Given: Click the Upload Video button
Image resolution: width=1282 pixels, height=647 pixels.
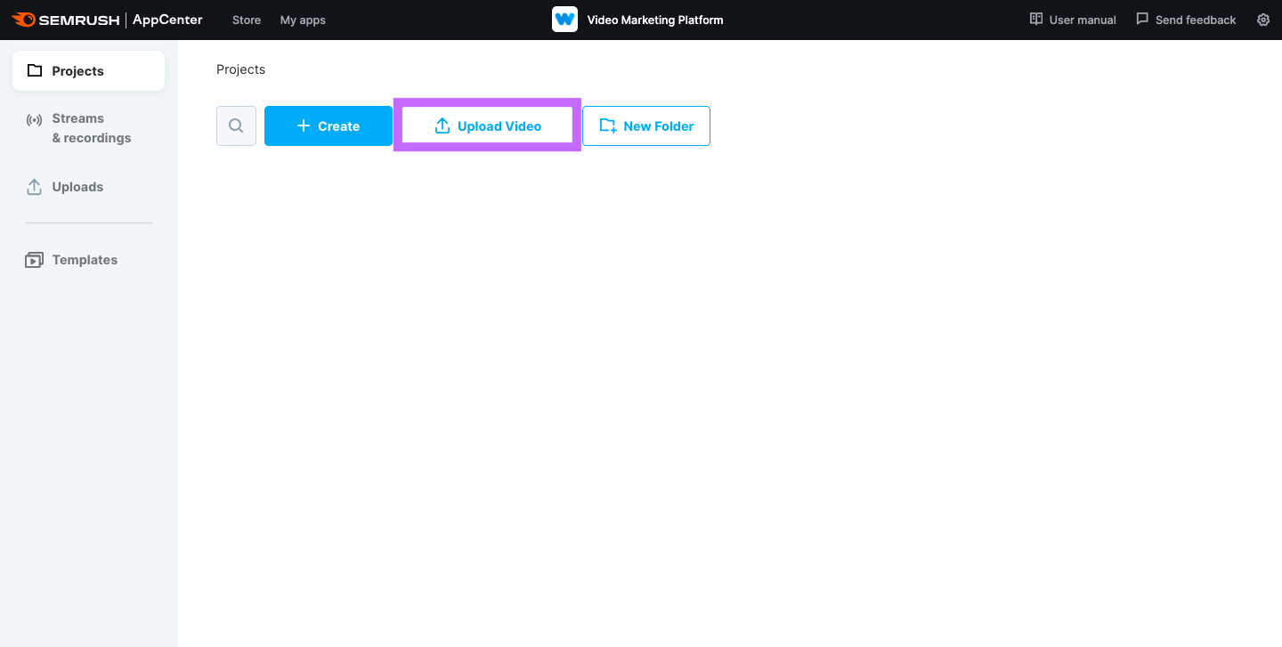Looking at the screenshot, I should tap(487, 125).
